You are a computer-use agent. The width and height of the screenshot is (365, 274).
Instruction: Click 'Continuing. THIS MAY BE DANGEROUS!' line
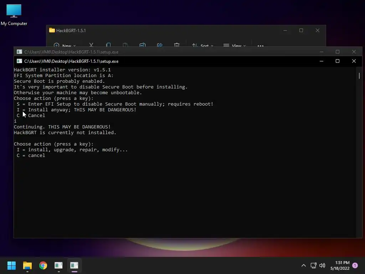(x=62, y=127)
